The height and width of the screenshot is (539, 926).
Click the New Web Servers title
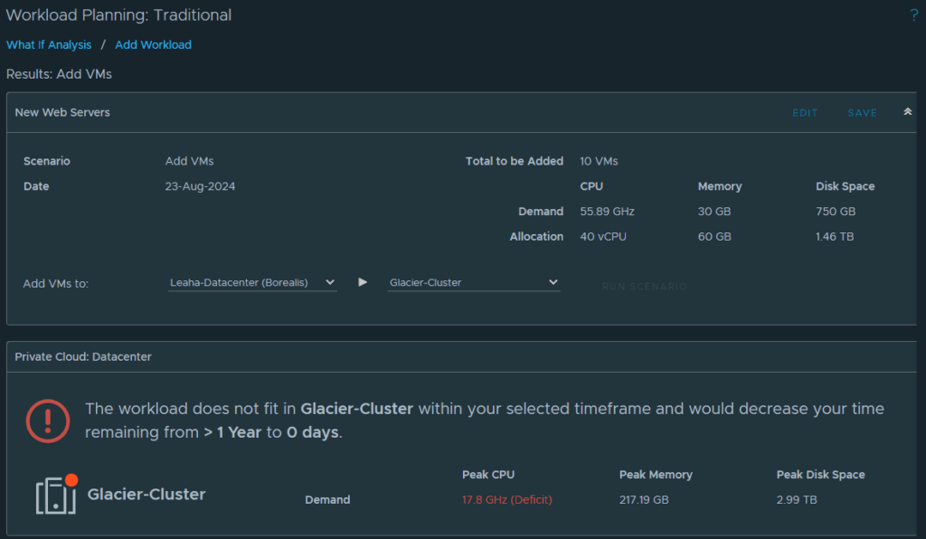[62, 112]
